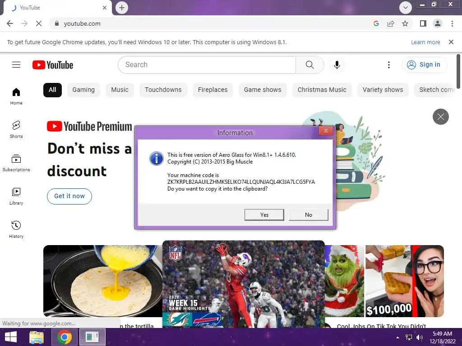The image size is (462, 346).
Task: Focus the YouTube Search field
Action: click(x=207, y=65)
